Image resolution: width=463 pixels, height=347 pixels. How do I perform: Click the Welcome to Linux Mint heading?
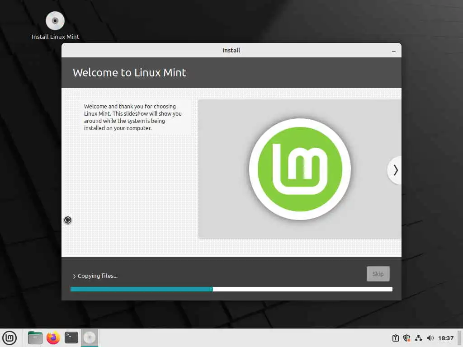129,73
